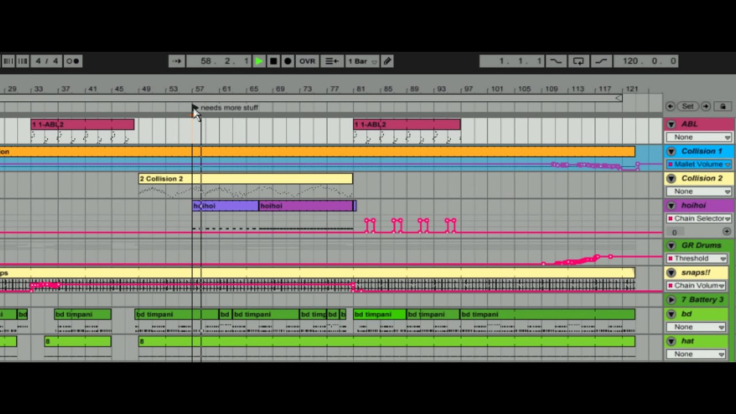
Task: Click the loop length field 120.0.0
Action: point(646,61)
